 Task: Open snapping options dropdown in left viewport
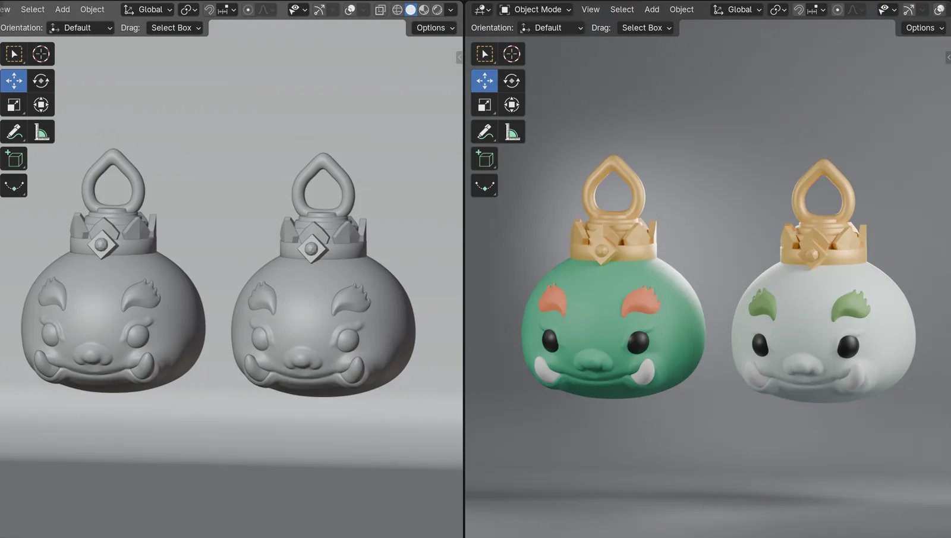[x=227, y=10]
